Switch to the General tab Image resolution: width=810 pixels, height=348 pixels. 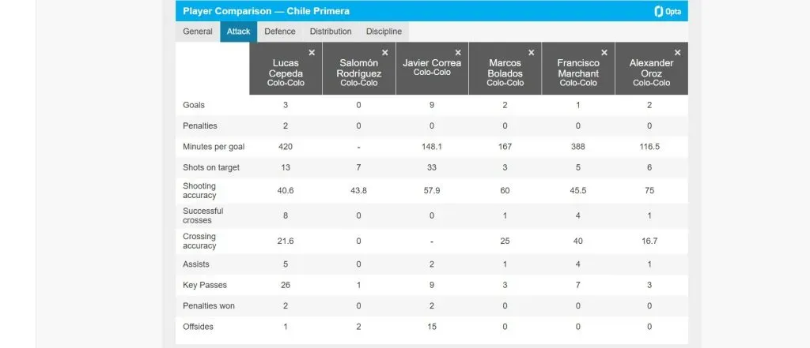point(198,32)
